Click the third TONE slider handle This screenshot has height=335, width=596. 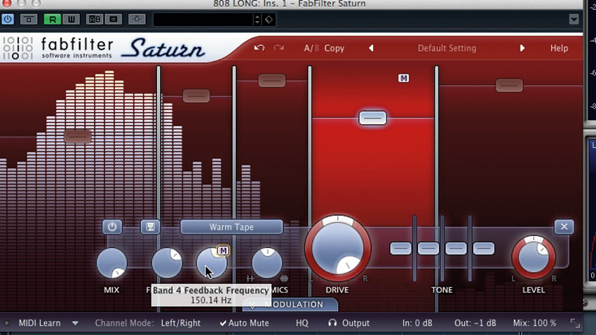[456, 248]
